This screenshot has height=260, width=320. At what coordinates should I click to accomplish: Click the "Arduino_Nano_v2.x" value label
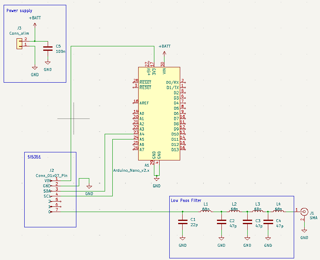pyautogui.click(x=131, y=171)
